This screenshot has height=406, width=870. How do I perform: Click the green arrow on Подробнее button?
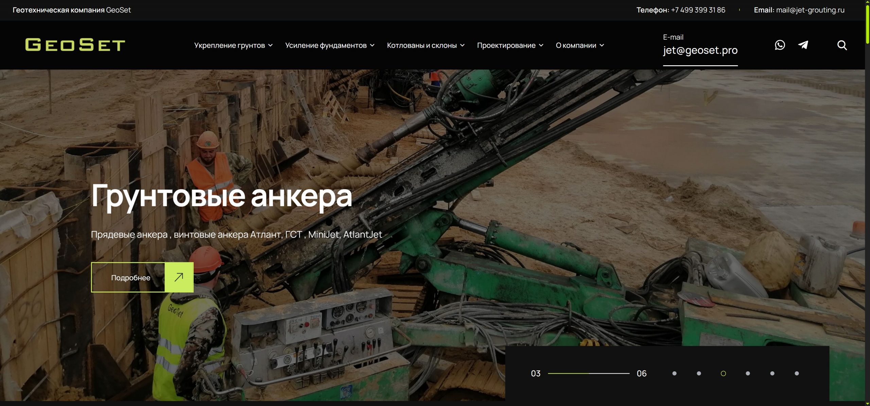tap(179, 277)
